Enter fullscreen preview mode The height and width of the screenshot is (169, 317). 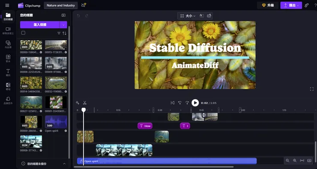tap(312, 89)
